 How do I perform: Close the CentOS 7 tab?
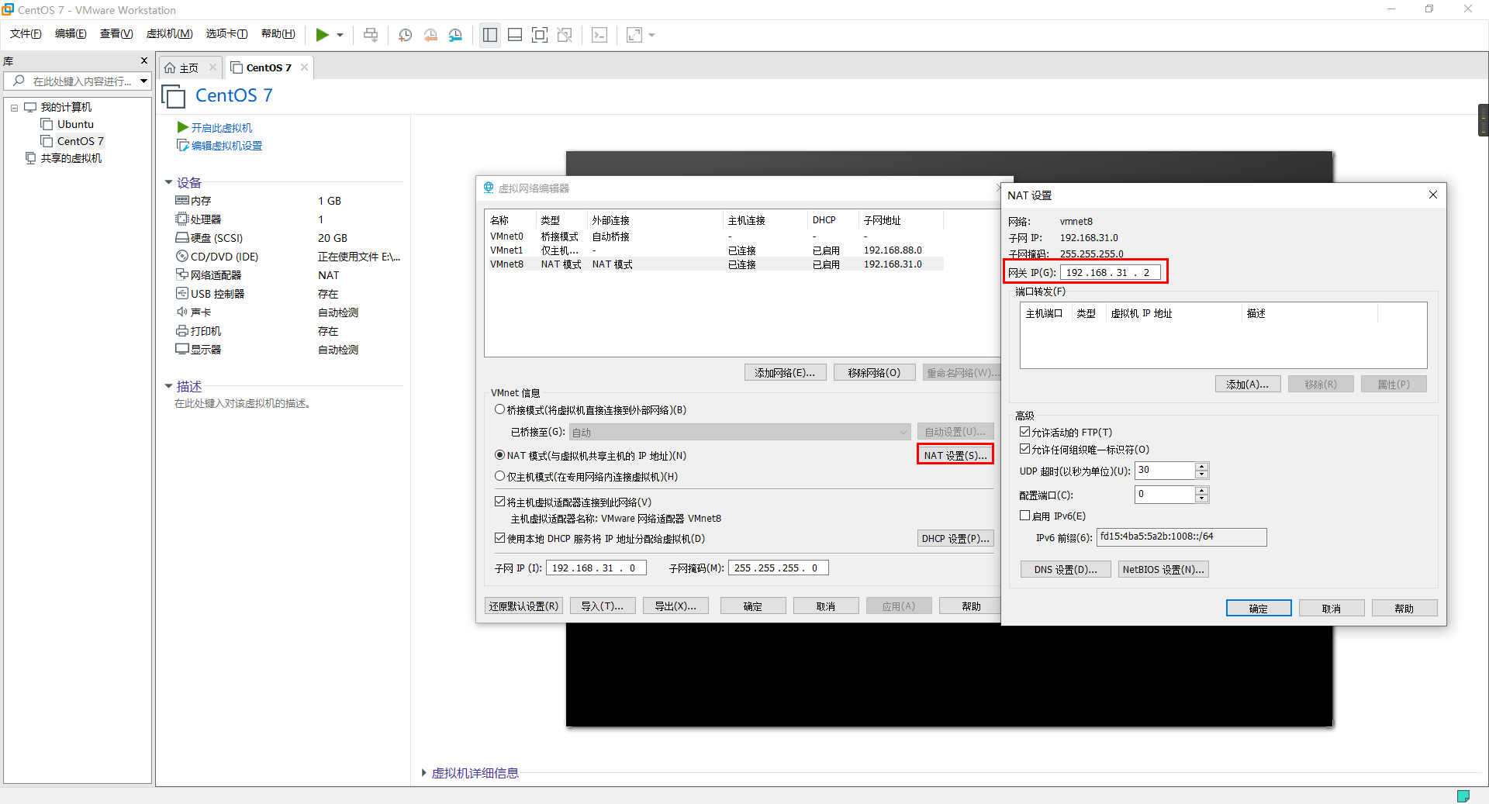(x=304, y=67)
